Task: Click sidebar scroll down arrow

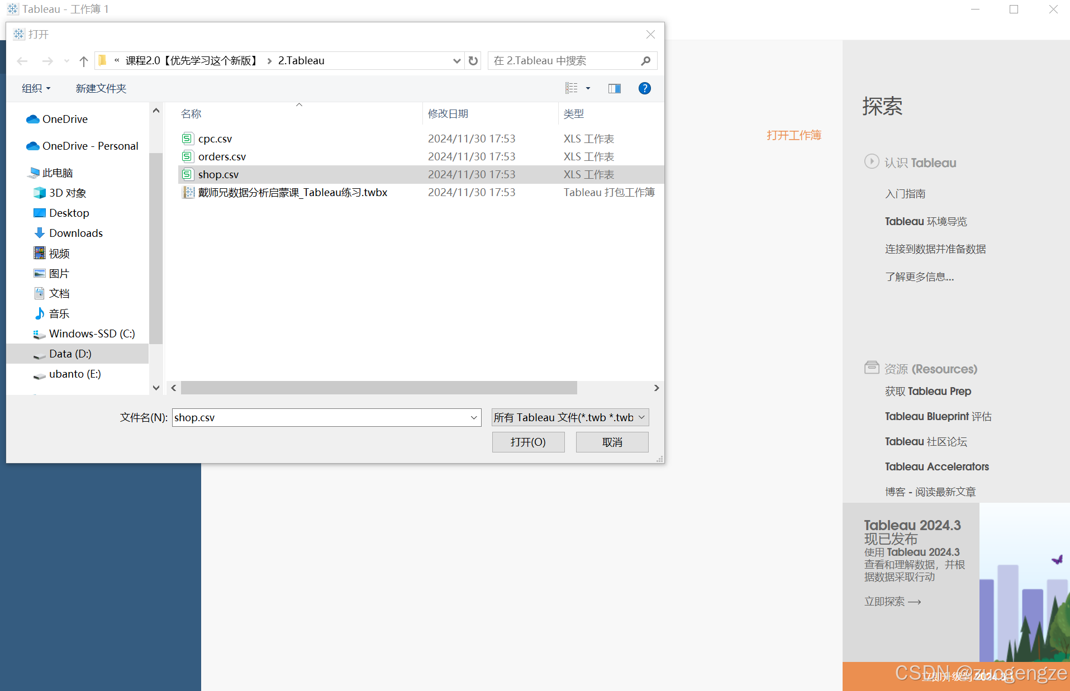Action: pyautogui.click(x=156, y=388)
